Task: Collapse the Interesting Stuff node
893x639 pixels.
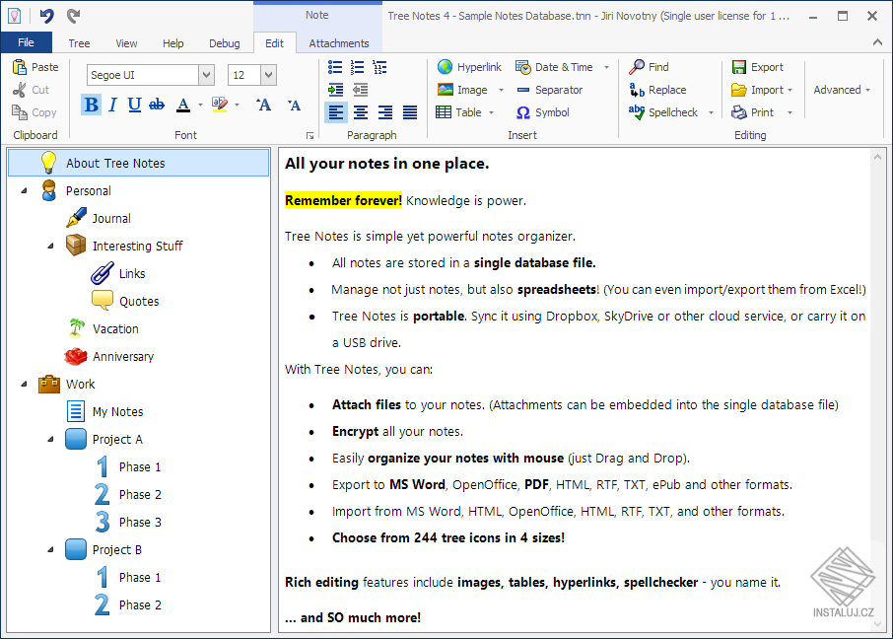Action: 50,247
